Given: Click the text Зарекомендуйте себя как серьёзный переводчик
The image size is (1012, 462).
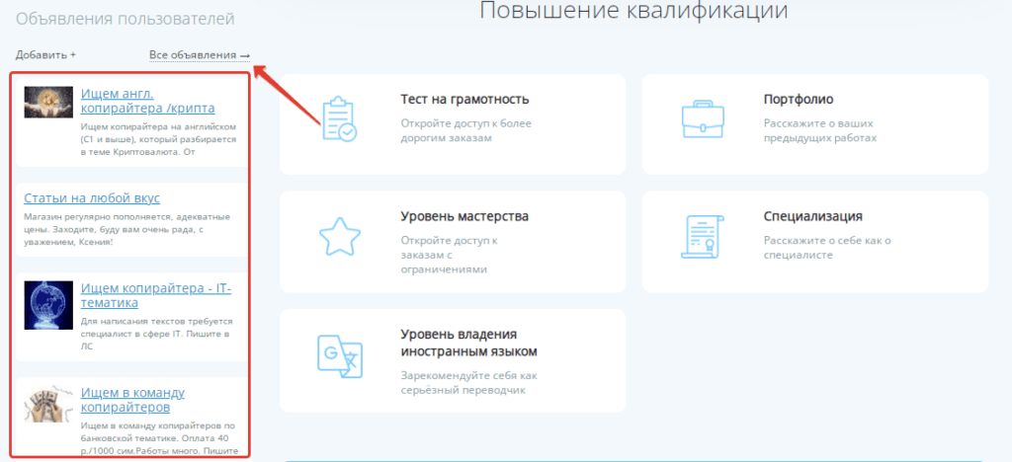Looking at the screenshot, I should click(468, 383).
